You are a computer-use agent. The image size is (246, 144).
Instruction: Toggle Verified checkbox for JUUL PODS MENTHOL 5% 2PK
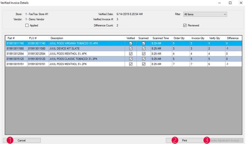(x=131, y=64)
